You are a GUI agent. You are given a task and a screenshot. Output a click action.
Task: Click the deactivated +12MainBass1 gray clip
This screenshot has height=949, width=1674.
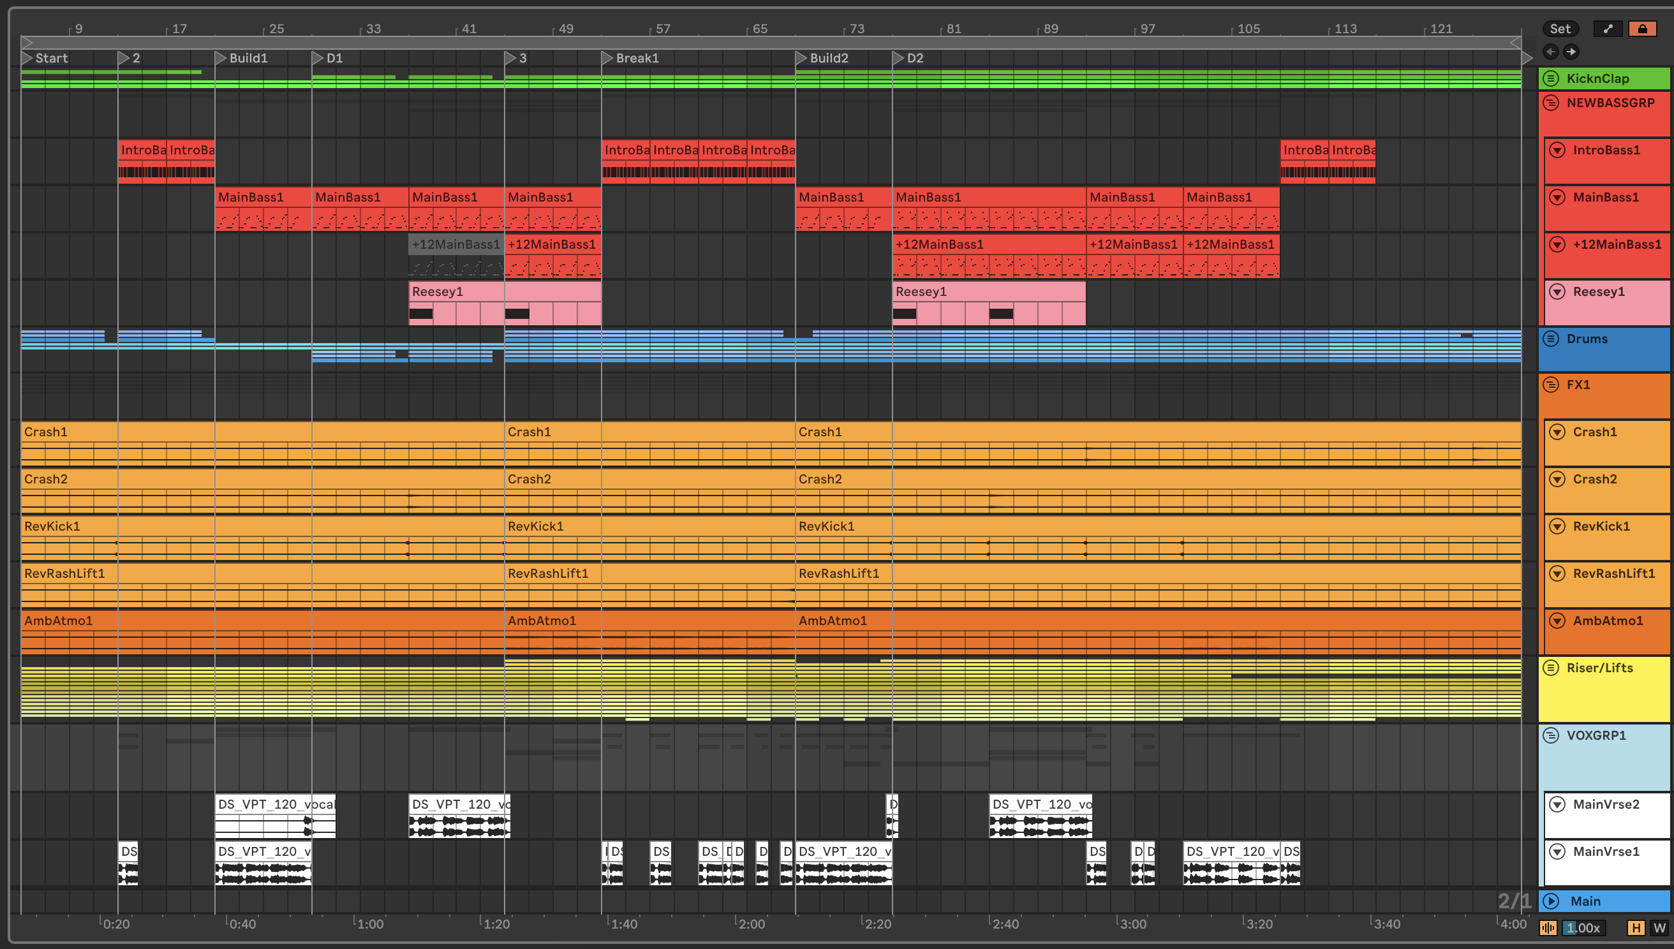tap(456, 245)
